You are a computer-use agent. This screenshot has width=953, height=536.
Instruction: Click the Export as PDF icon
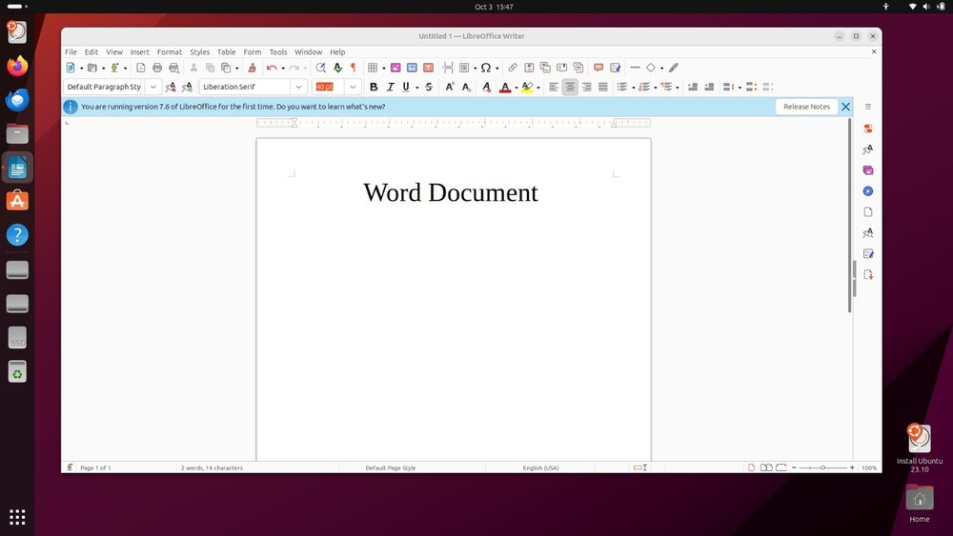click(x=141, y=68)
